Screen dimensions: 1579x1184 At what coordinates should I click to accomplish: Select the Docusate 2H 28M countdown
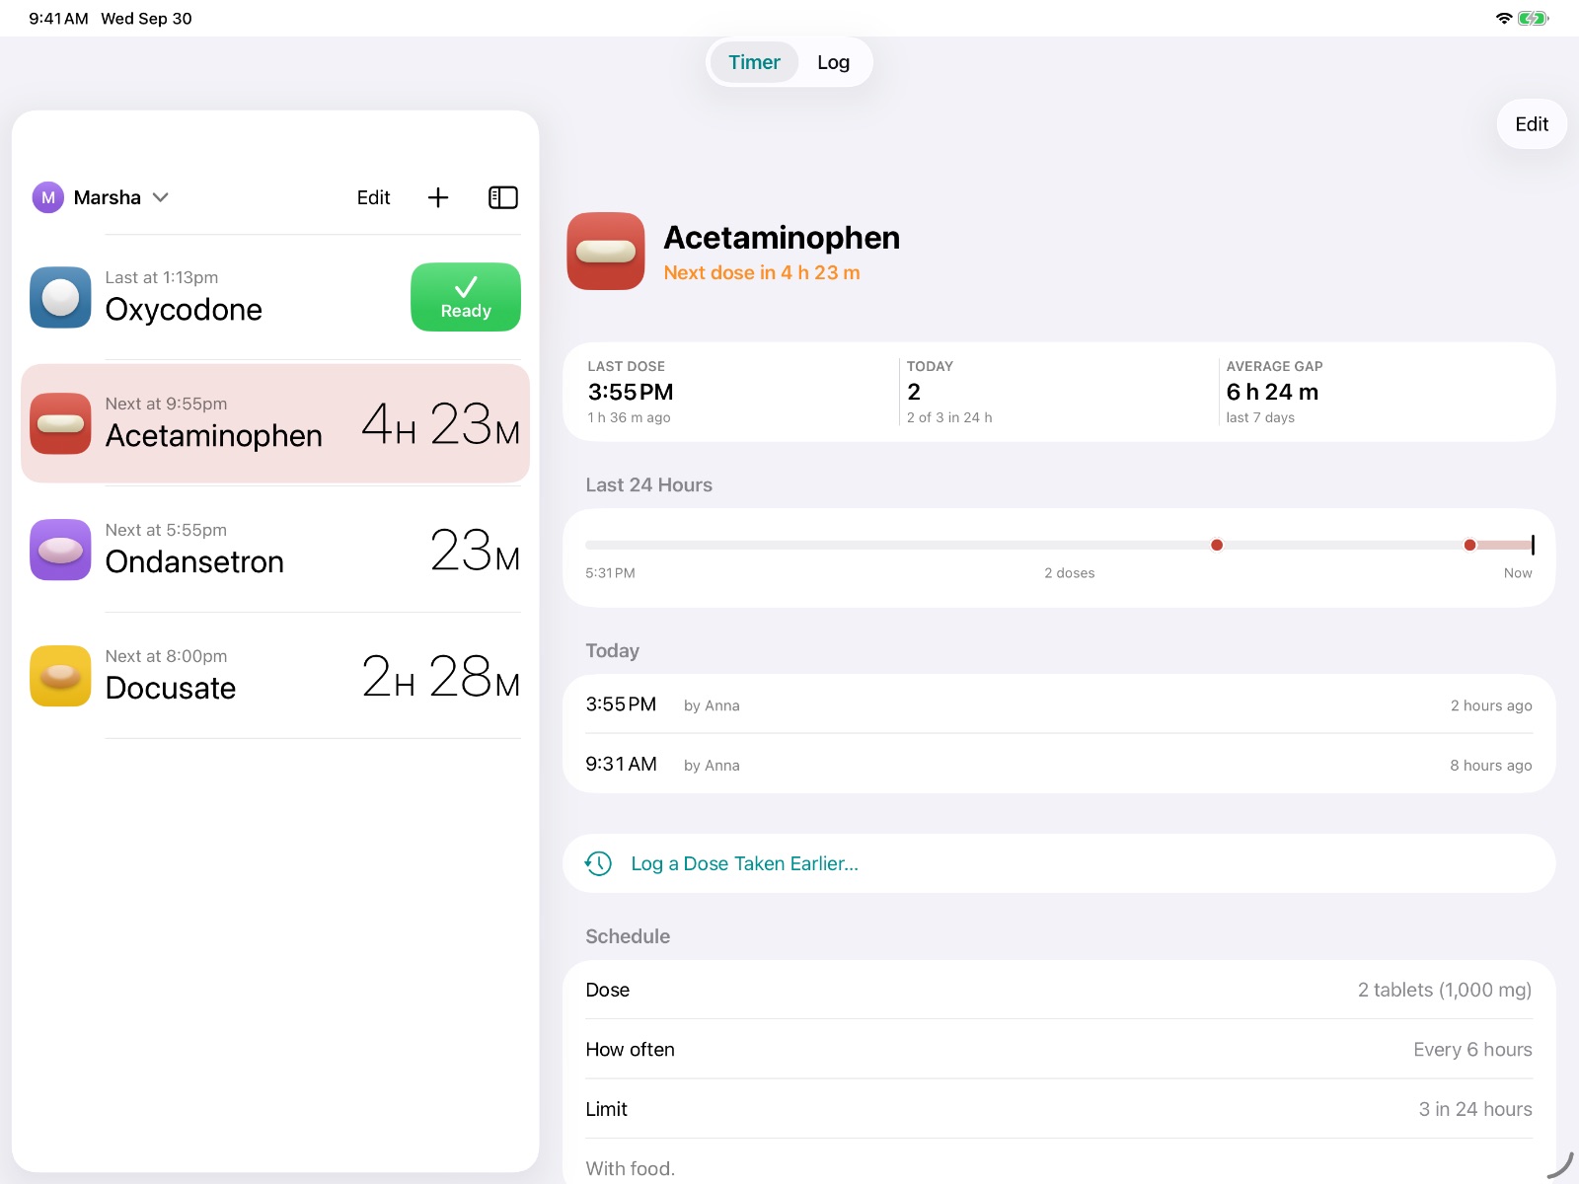(440, 677)
